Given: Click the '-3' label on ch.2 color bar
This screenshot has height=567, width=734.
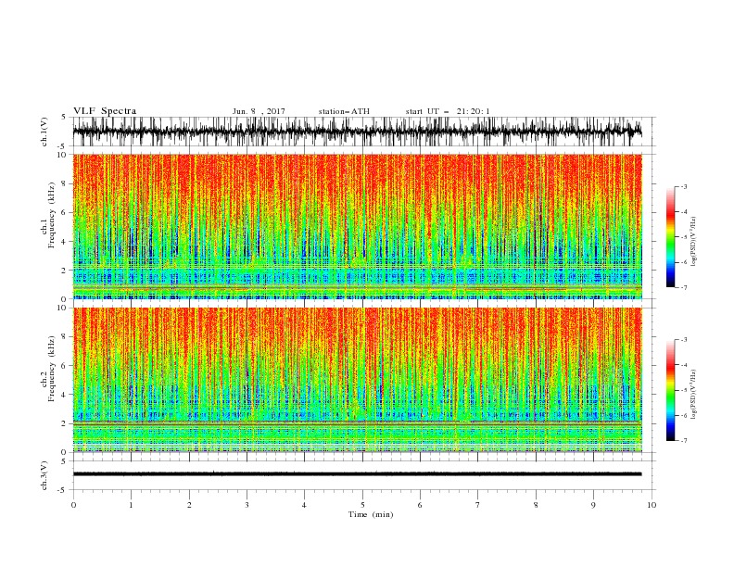Looking at the screenshot, I should click(x=684, y=340).
